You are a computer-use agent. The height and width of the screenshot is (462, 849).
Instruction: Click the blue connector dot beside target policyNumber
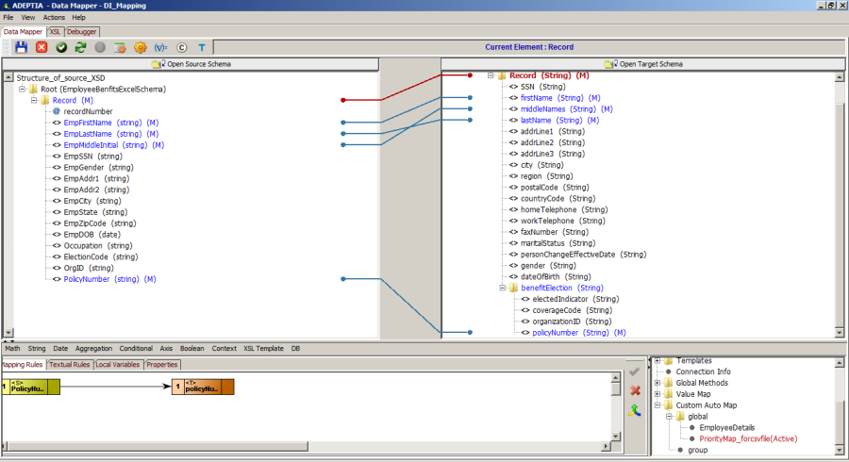[x=470, y=332]
